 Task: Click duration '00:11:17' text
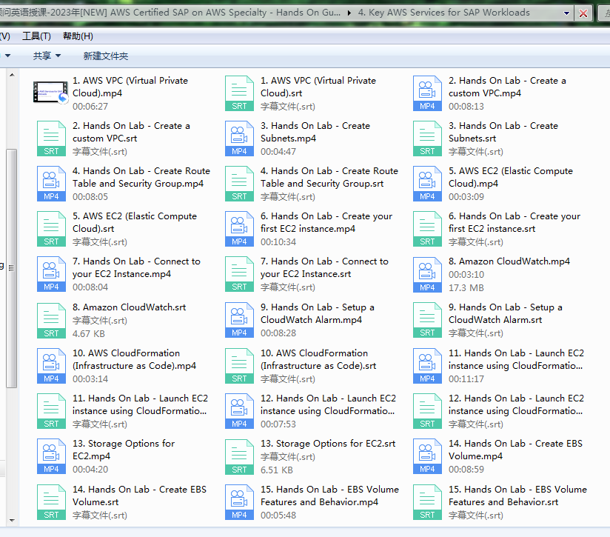coord(466,379)
